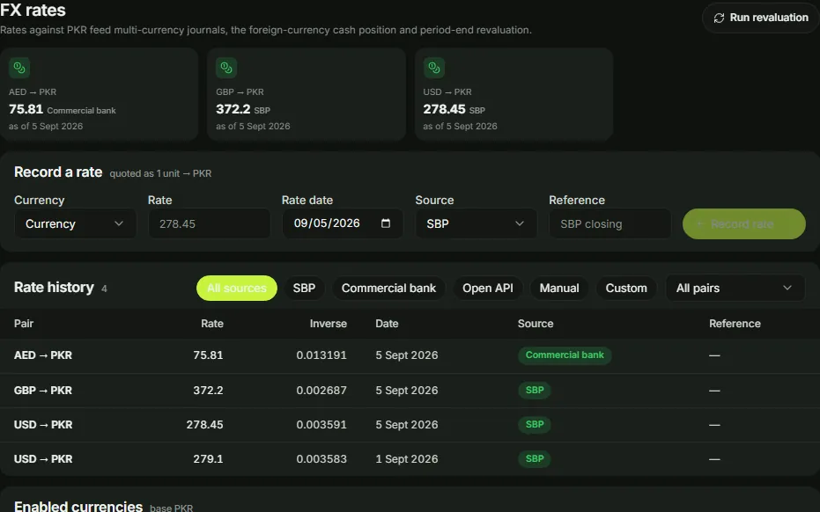Image resolution: width=820 pixels, height=512 pixels.
Task: Focus the Reference input field
Action: pyautogui.click(x=609, y=223)
